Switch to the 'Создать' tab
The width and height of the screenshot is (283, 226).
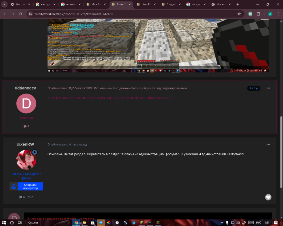171,5
